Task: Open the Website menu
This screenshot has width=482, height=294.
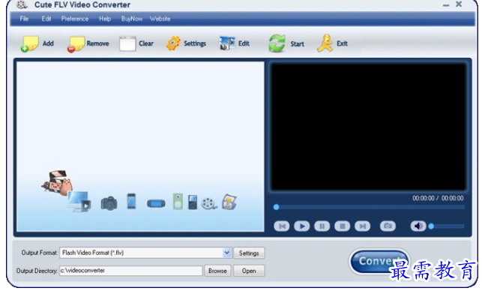Action: pyautogui.click(x=160, y=19)
